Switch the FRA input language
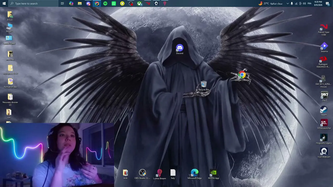The width and height of the screenshot is (333, 187). click(309, 3)
